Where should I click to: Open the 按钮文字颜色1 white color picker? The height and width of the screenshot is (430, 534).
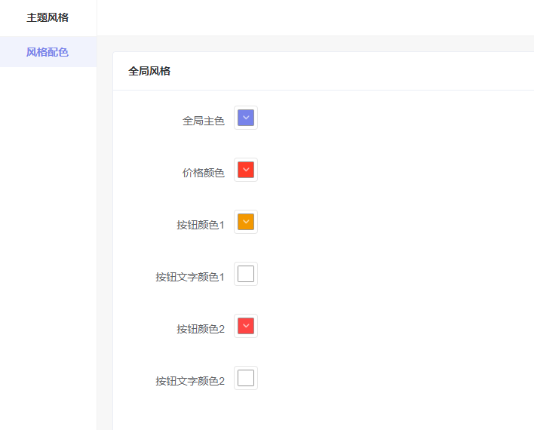pyautogui.click(x=246, y=274)
